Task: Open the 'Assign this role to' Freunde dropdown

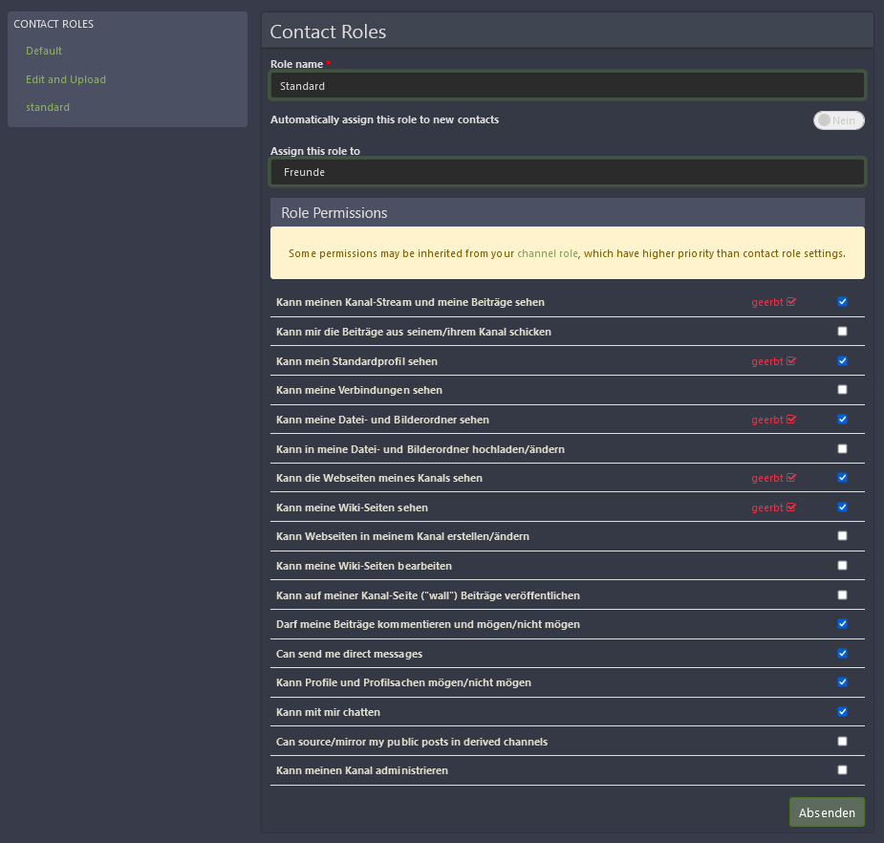Action: [x=568, y=172]
